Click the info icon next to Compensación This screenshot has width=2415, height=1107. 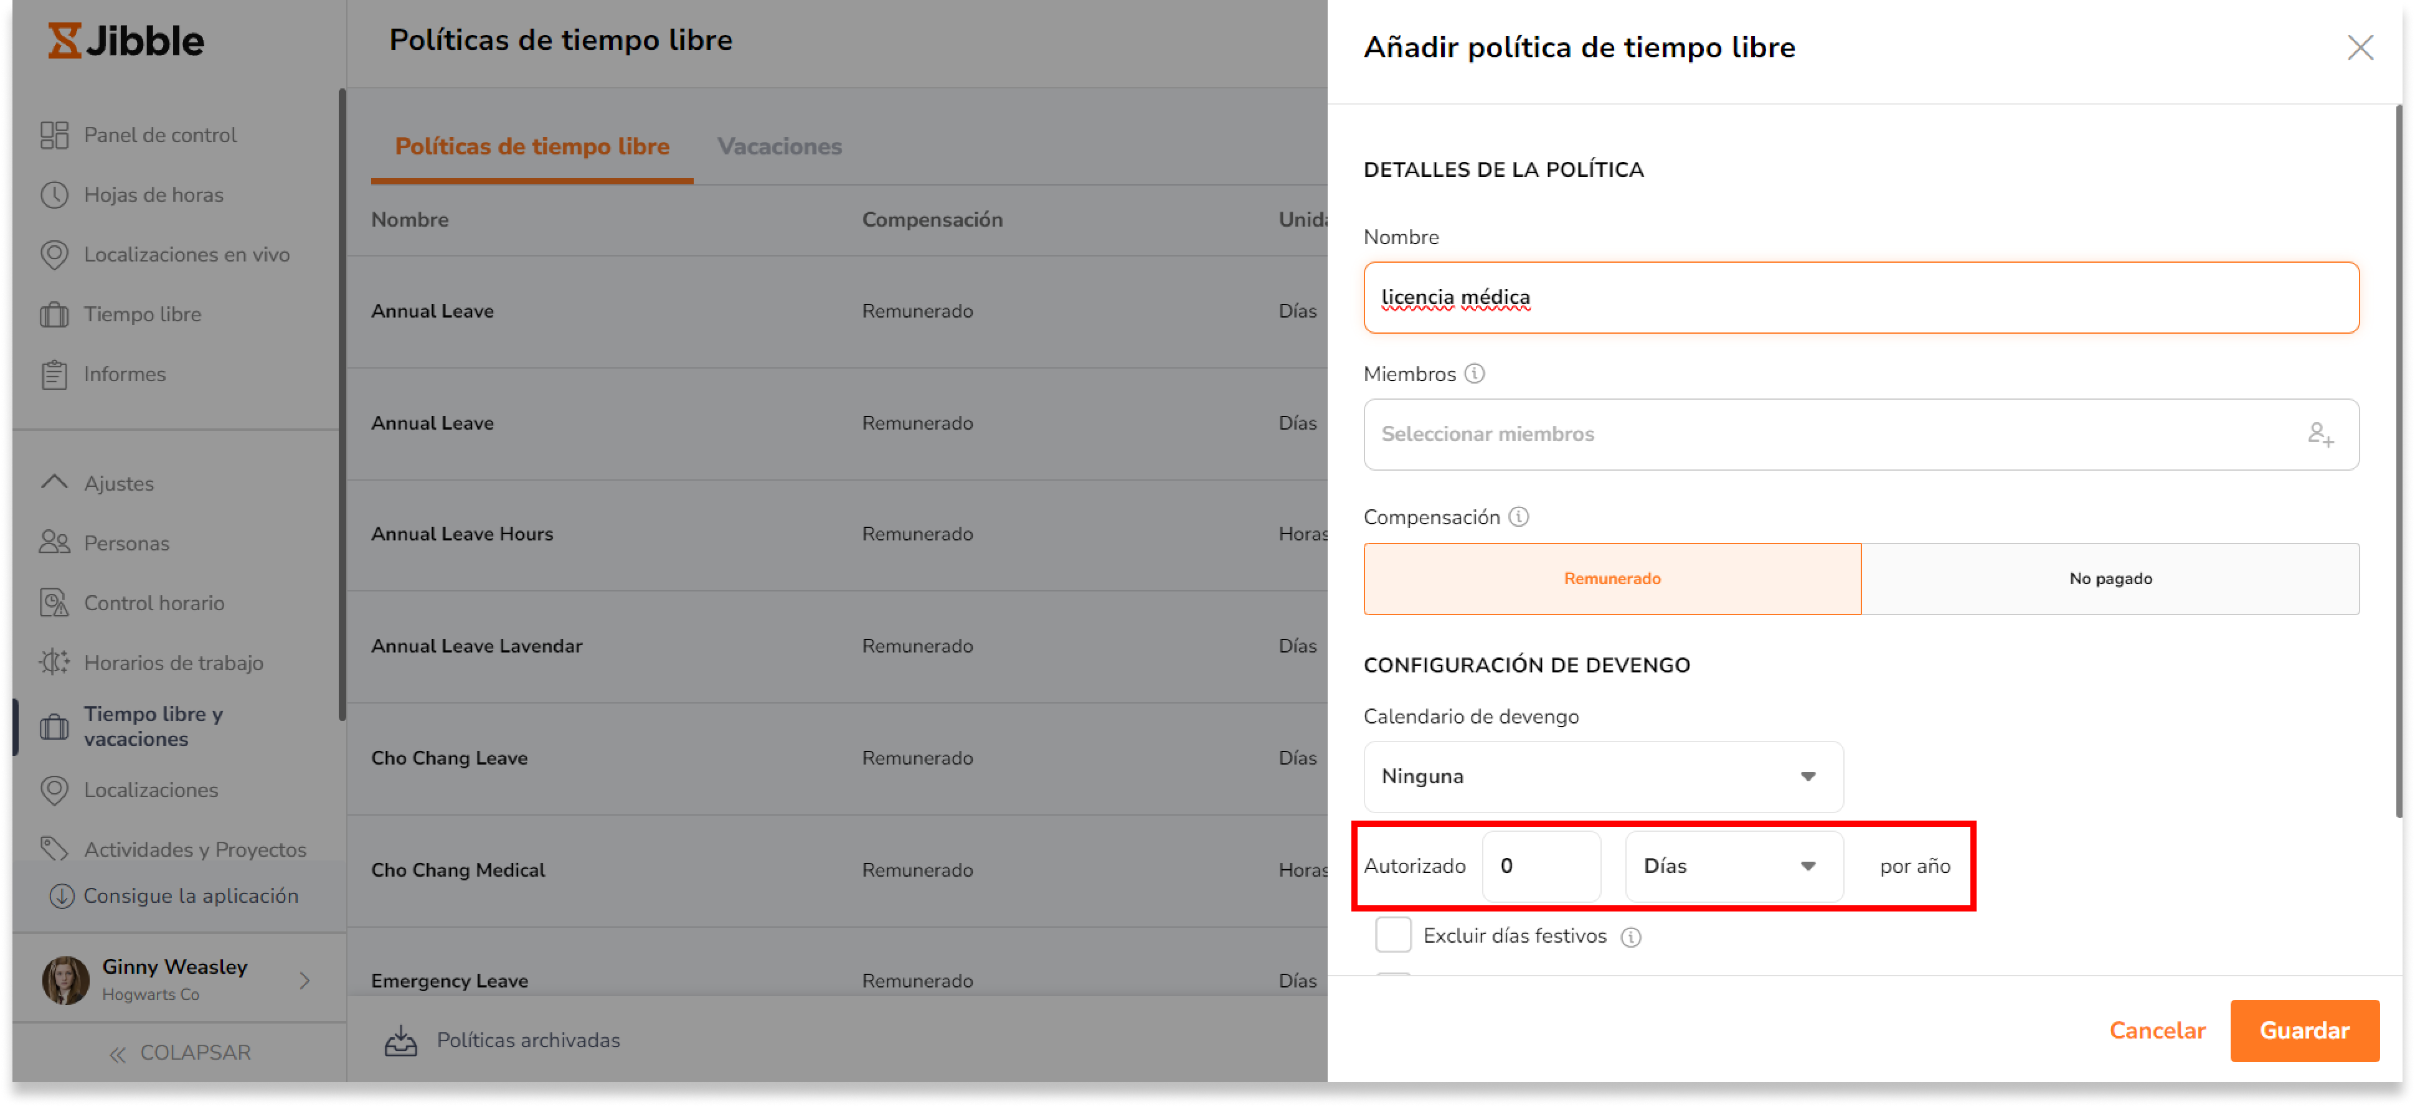(x=1519, y=517)
